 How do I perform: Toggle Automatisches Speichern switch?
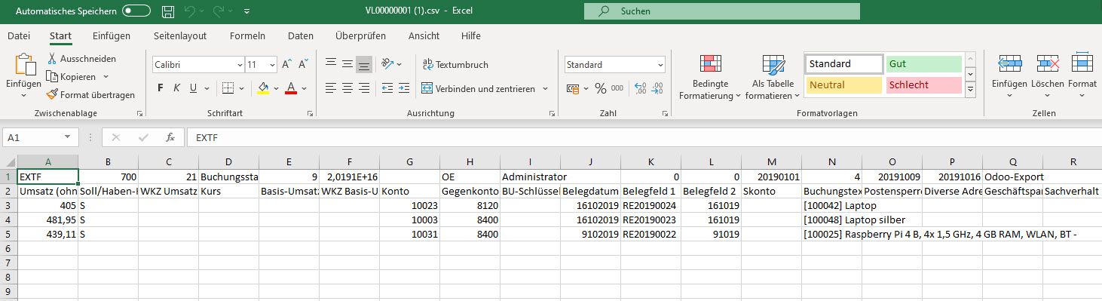pyautogui.click(x=136, y=11)
